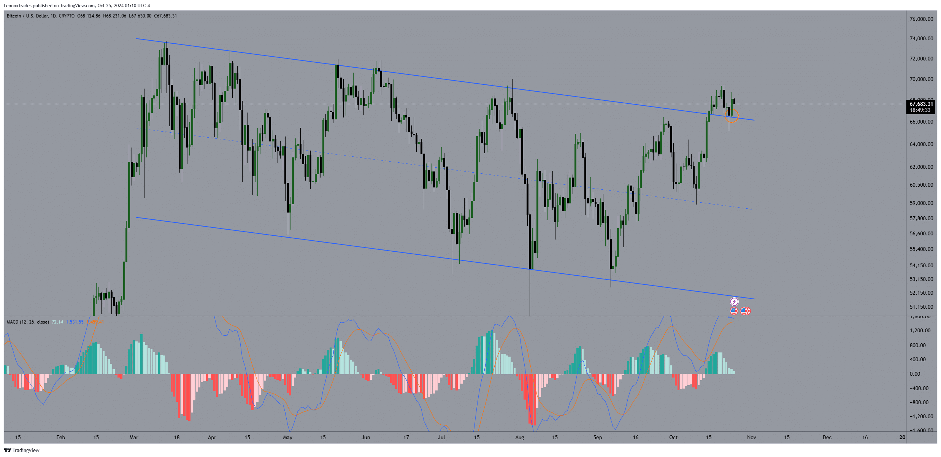Click the low value L67,630.00

(140, 16)
